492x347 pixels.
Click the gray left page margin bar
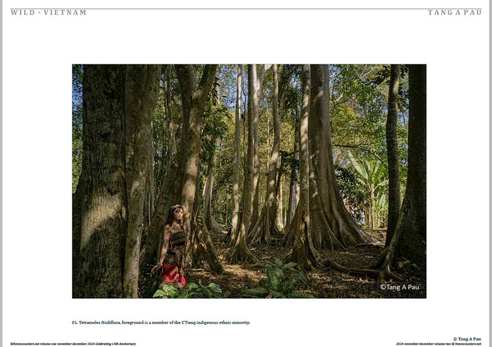point(1,173)
